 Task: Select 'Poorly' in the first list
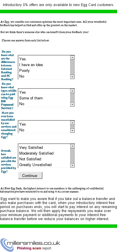point(24,71)
